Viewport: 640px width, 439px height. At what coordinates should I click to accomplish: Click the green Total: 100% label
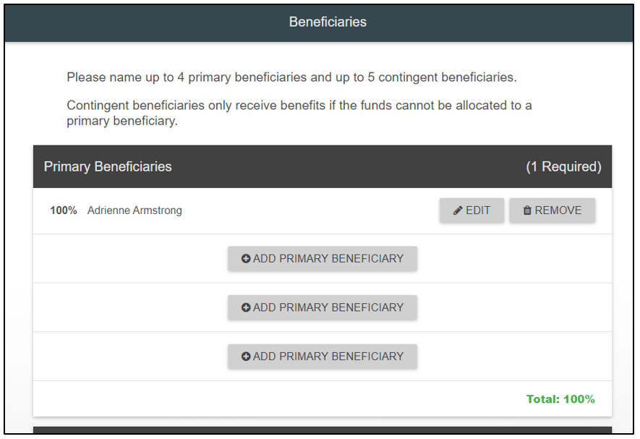tap(560, 399)
